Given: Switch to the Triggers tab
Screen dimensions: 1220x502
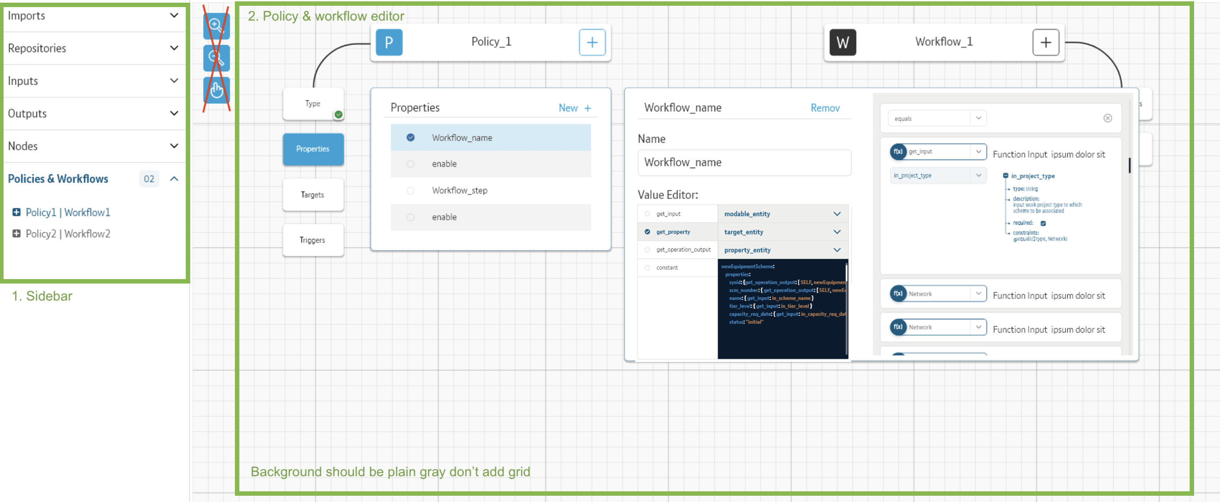Looking at the screenshot, I should click(313, 240).
